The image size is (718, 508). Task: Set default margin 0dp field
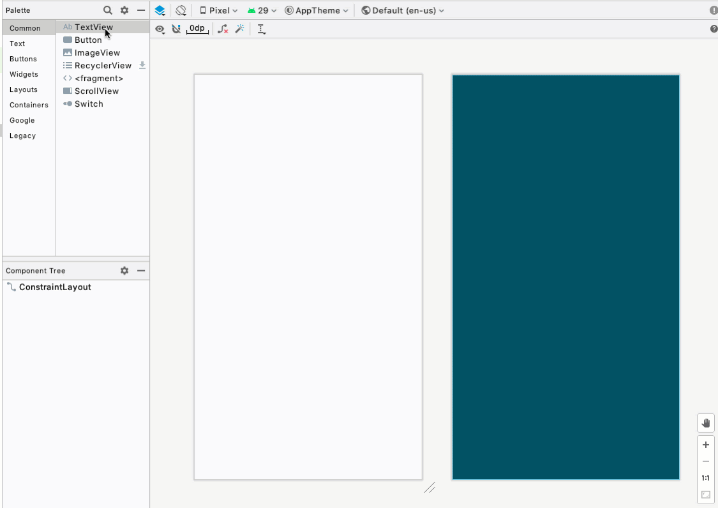197,29
